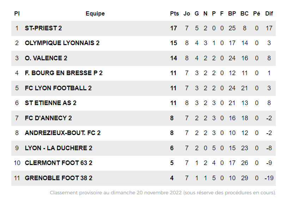Open O. VALENCE 2 team entry
The width and height of the screenshot is (281, 201).
click(x=46, y=58)
